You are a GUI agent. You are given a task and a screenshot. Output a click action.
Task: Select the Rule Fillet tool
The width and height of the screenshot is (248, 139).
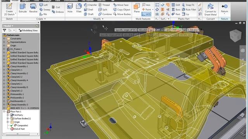(x=189, y=10)
